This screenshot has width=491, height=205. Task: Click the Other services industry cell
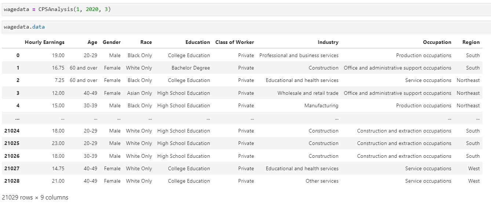pyautogui.click(x=322, y=181)
